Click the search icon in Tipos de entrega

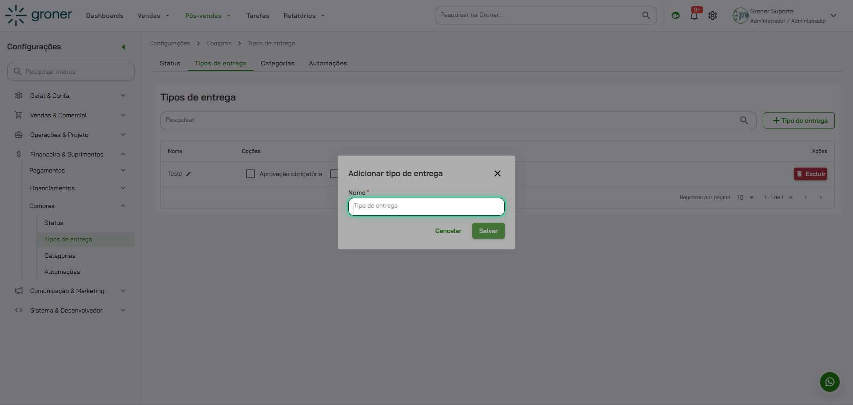point(744,120)
